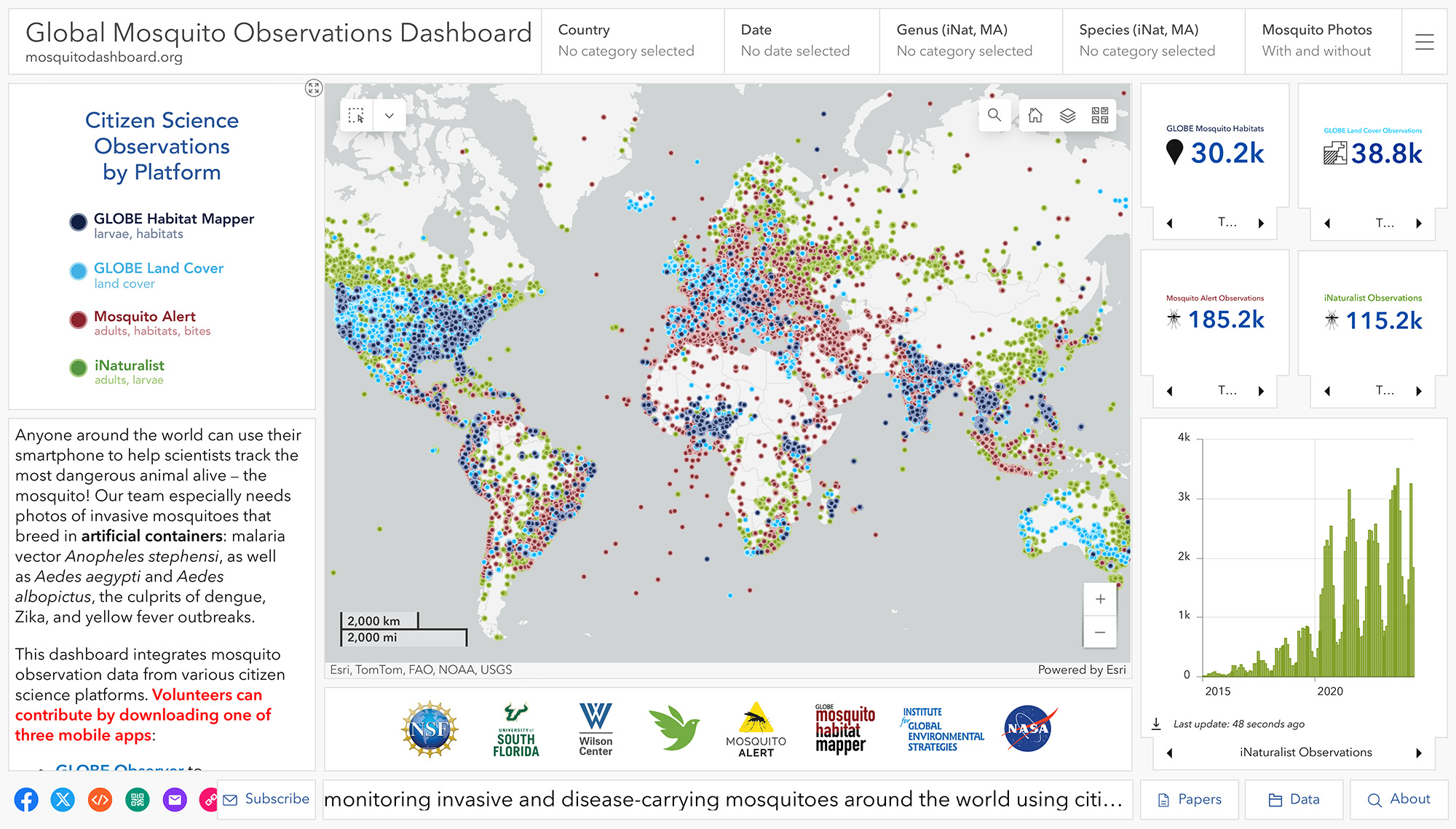Click the scrolling description banner text
The width and height of the screenshot is (1456, 829).
coord(724,799)
